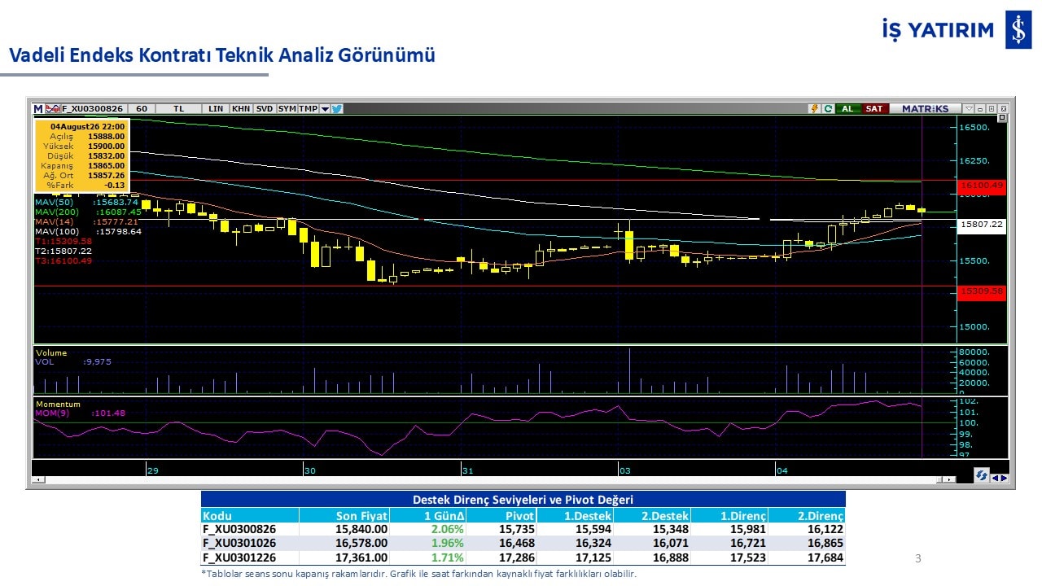The image size is (1042, 586).
Task: Click the green refresh icon
Action: click(x=828, y=108)
